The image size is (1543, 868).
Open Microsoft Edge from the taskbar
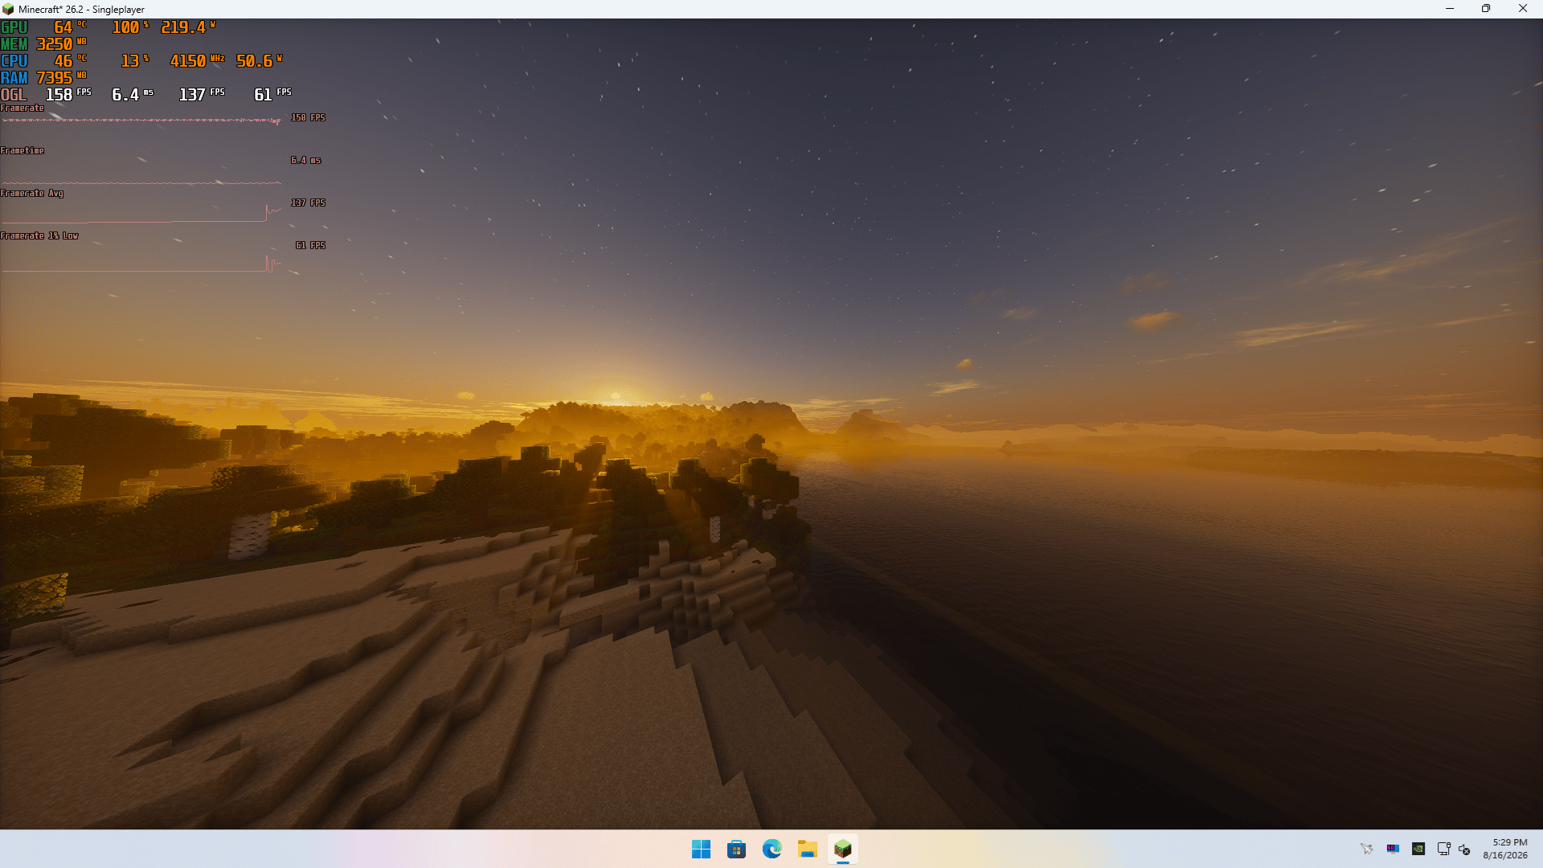(771, 849)
